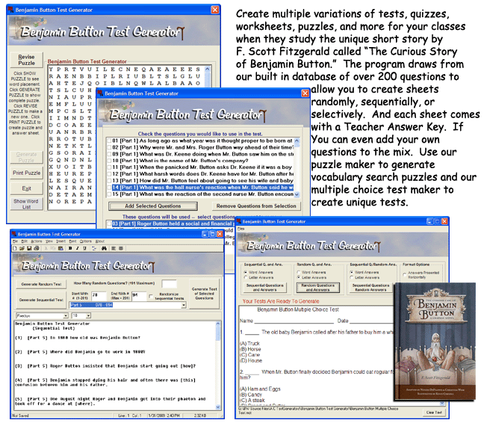The height and width of the screenshot is (426, 484).
Task: Click the Paste clipboard toolbar icon
Action: point(60,248)
